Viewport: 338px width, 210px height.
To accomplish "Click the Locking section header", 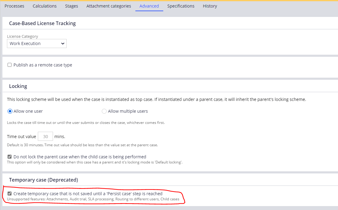I will pyautogui.click(x=18, y=86).
